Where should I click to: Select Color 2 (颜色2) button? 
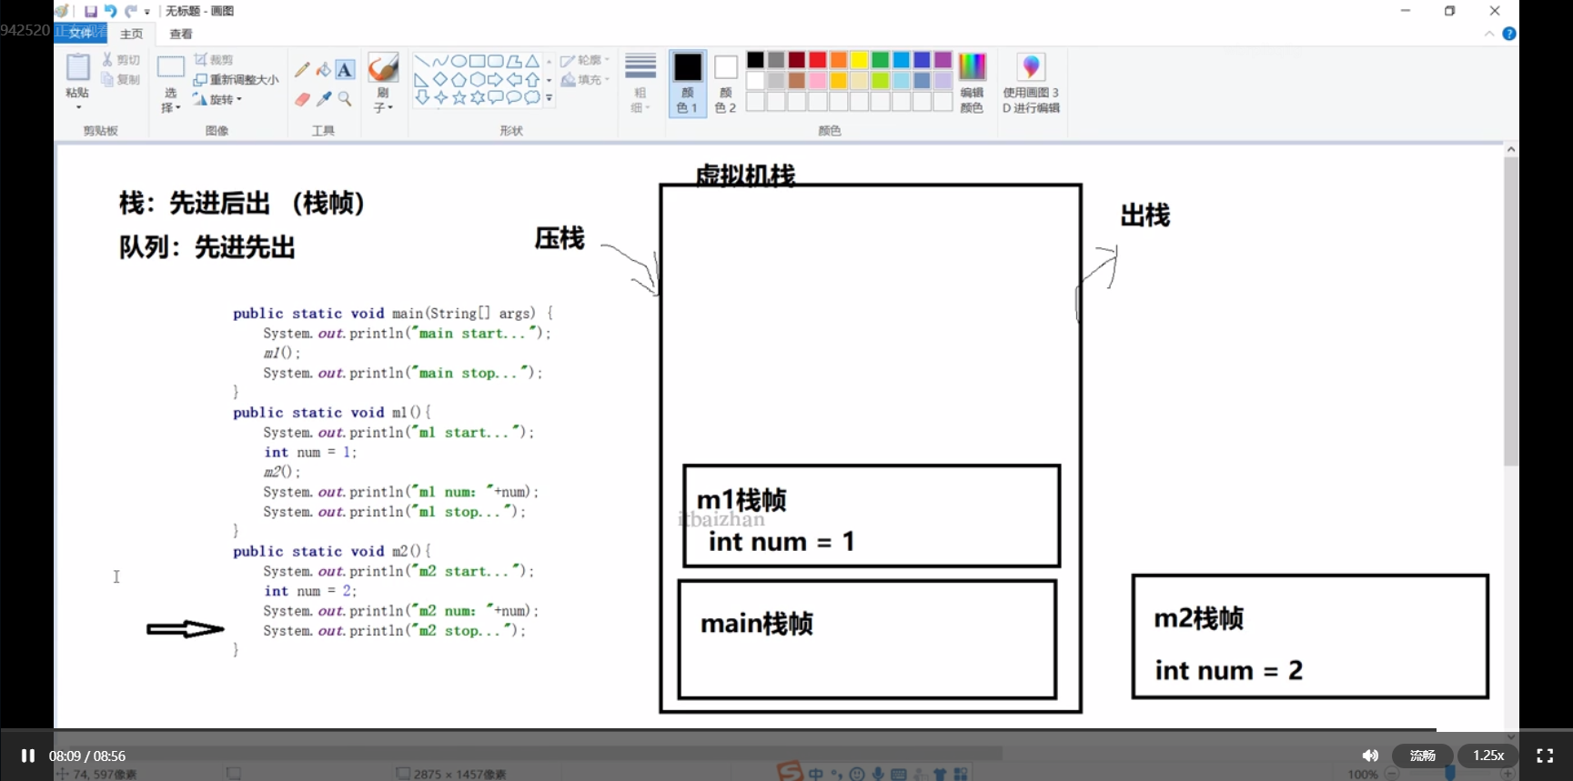[x=725, y=83]
